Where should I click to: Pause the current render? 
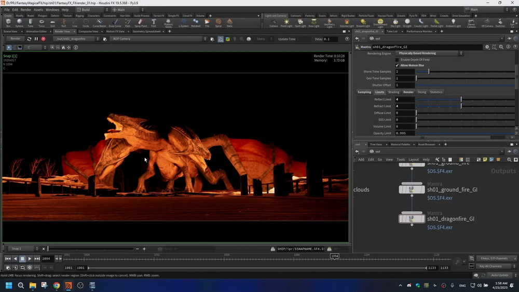click(36, 39)
